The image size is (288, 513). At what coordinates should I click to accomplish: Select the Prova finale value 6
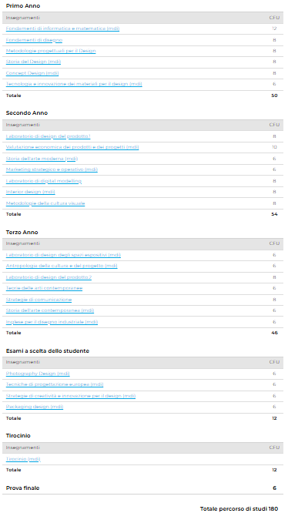(x=275, y=488)
